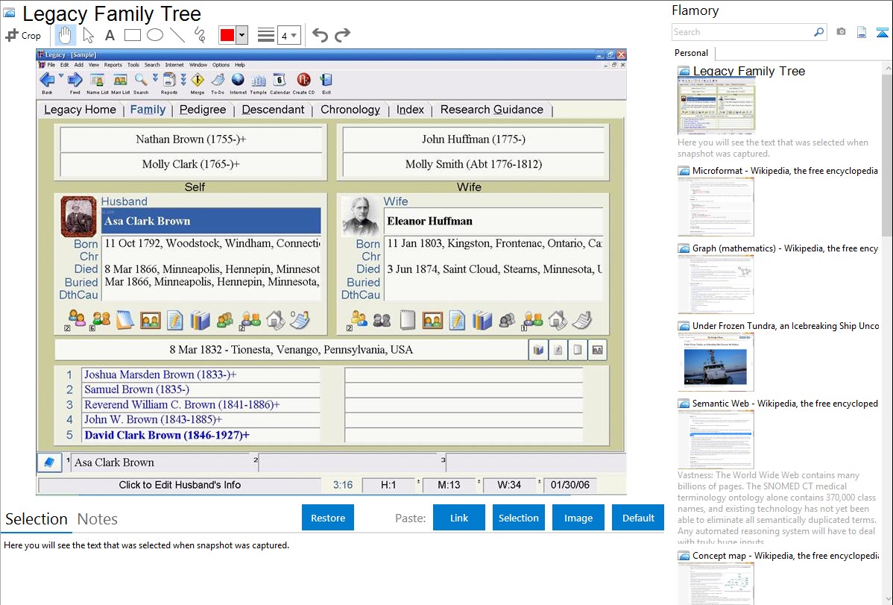The height and width of the screenshot is (605, 893).
Task: Click the Fwd arrow in Legacy toolbar
Action: pos(75,83)
